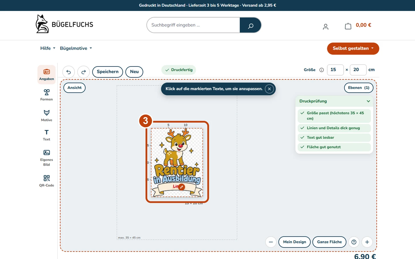This screenshot has width=415, height=259.
Task: Click the search term input field
Action: point(193,25)
